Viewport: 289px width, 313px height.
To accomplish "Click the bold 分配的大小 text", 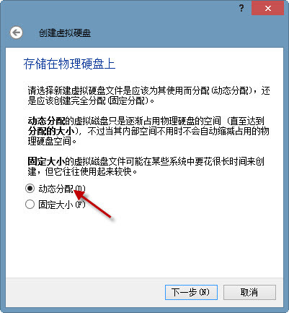I will click(51, 131).
